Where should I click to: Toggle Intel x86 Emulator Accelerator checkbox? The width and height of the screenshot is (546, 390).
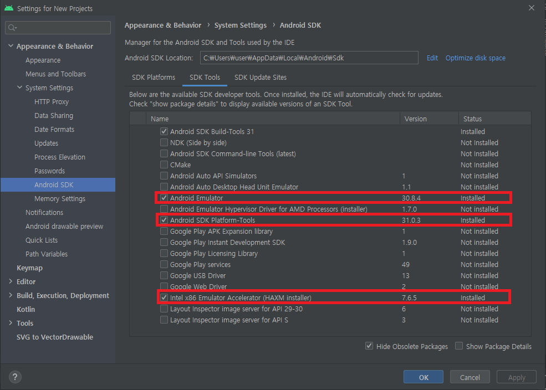coord(164,298)
